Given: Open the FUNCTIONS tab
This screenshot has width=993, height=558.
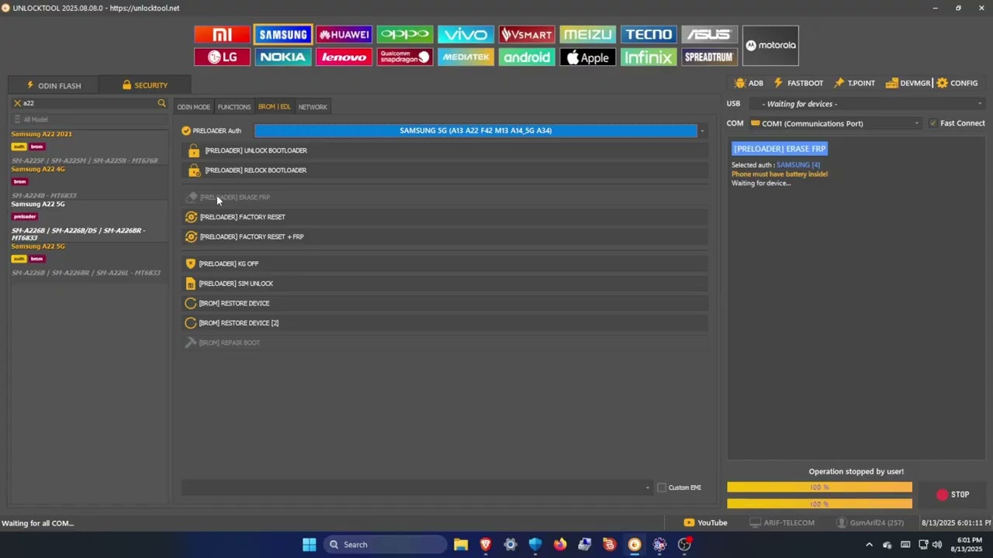Looking at the screenshot, I should pyautogui.click(x=234, y=107).
